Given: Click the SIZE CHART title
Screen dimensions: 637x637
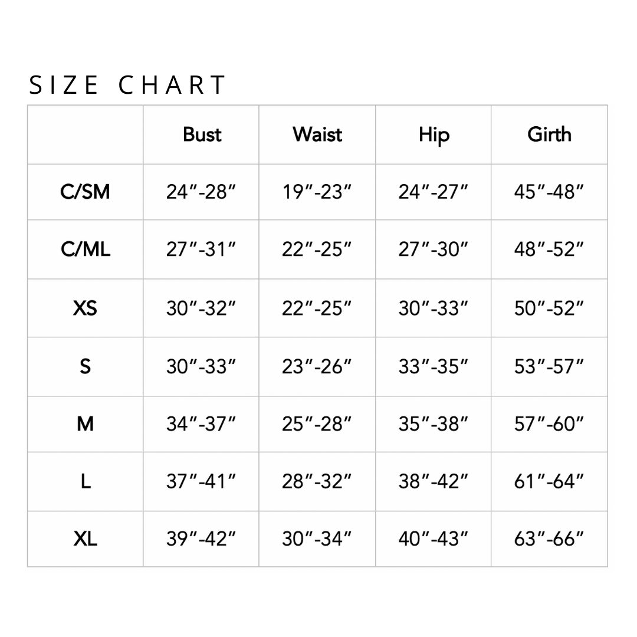Looking at the screenshot, I should coord(127,85).
